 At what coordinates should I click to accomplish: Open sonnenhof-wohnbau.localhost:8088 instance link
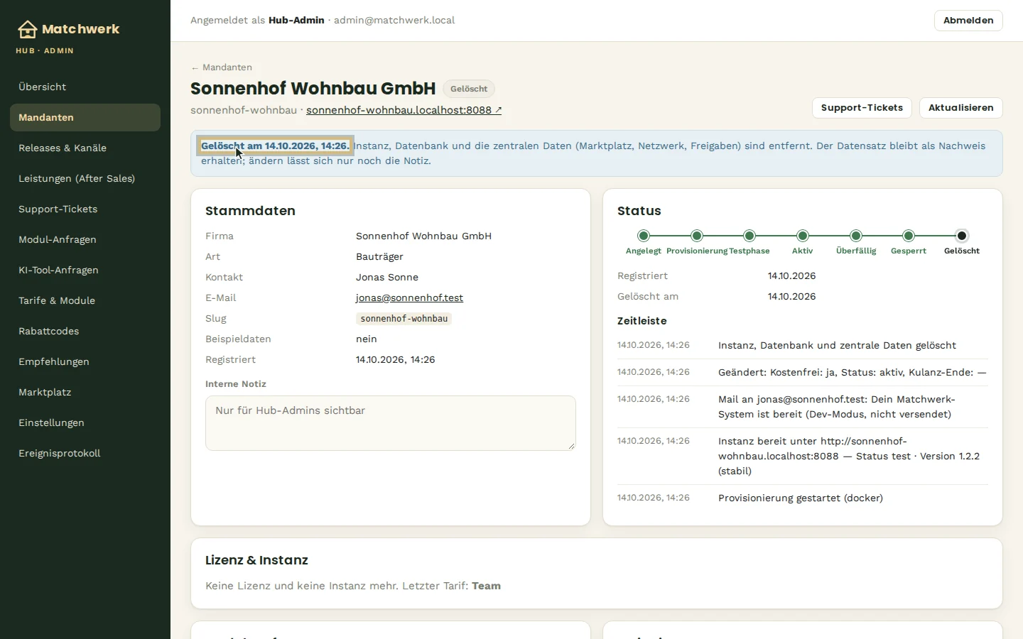(404, 110)
